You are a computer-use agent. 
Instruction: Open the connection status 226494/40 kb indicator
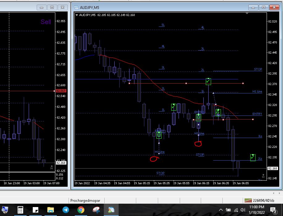[x=259, y=200]
